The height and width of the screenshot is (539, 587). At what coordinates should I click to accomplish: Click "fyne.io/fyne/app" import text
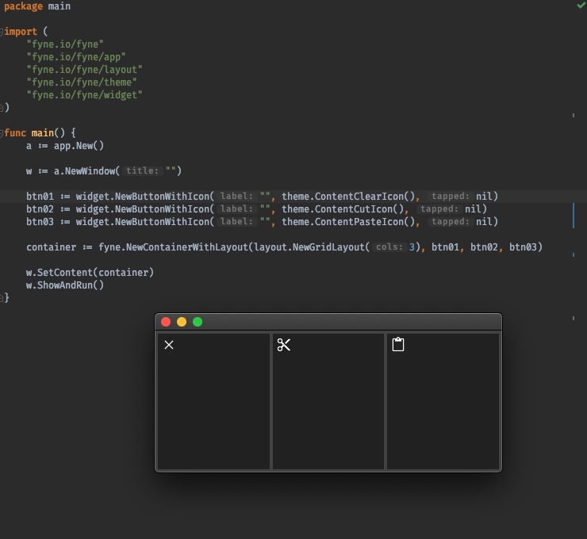76,57
